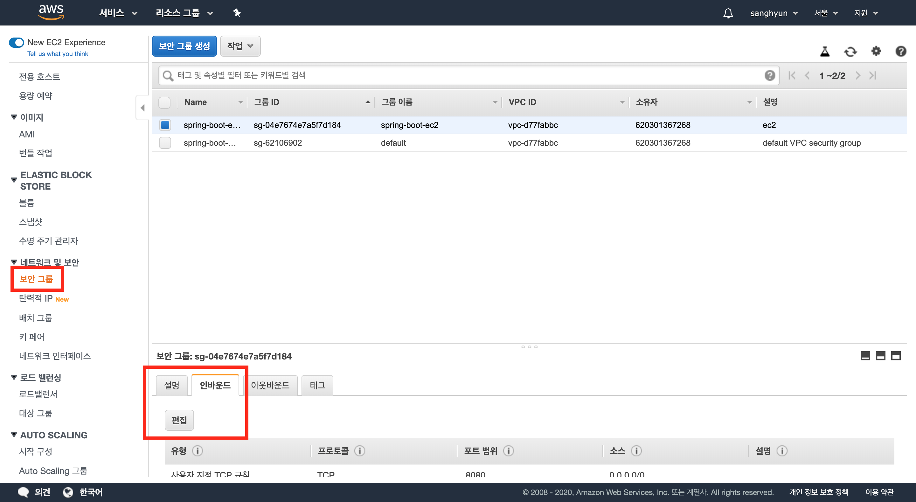Select all rows with the header checkbox
This screenshot has height=502, width=916.
tap(164, 102)
